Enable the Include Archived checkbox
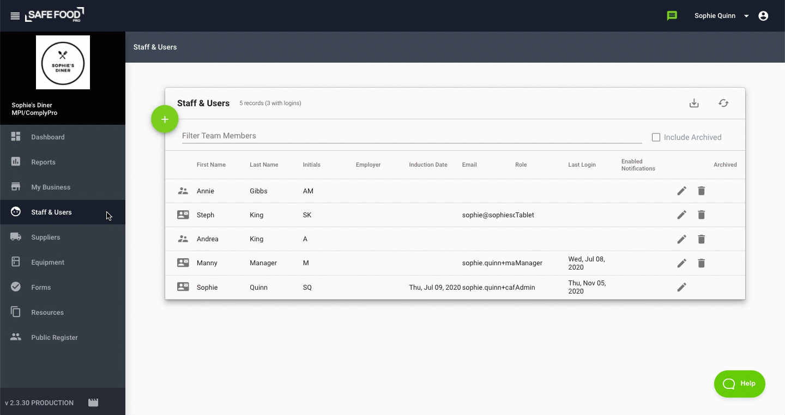Viewport: 785px width, 415px height. click(656, 137)
